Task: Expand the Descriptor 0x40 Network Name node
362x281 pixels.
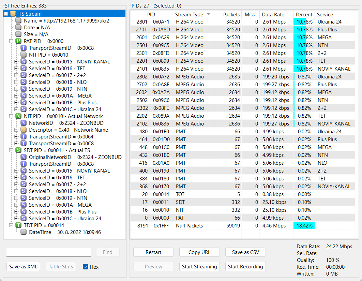Action: click(x=16, y=130)
